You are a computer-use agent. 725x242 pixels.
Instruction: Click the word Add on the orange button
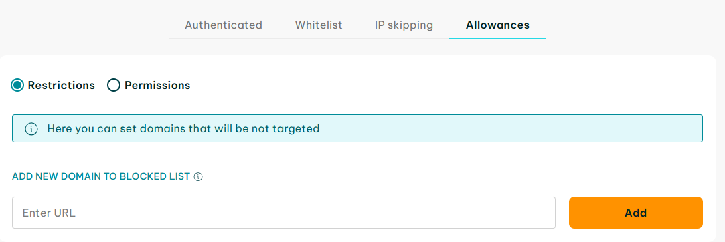[x=636, y=213]
